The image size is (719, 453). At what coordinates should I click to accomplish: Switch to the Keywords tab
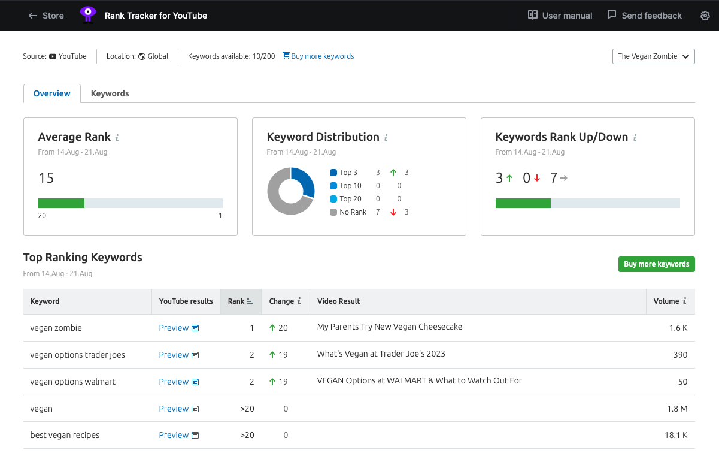(110, 93)
